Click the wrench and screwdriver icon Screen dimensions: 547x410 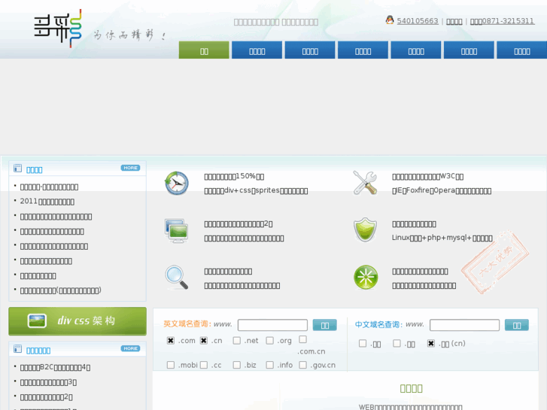click(365, 183)
